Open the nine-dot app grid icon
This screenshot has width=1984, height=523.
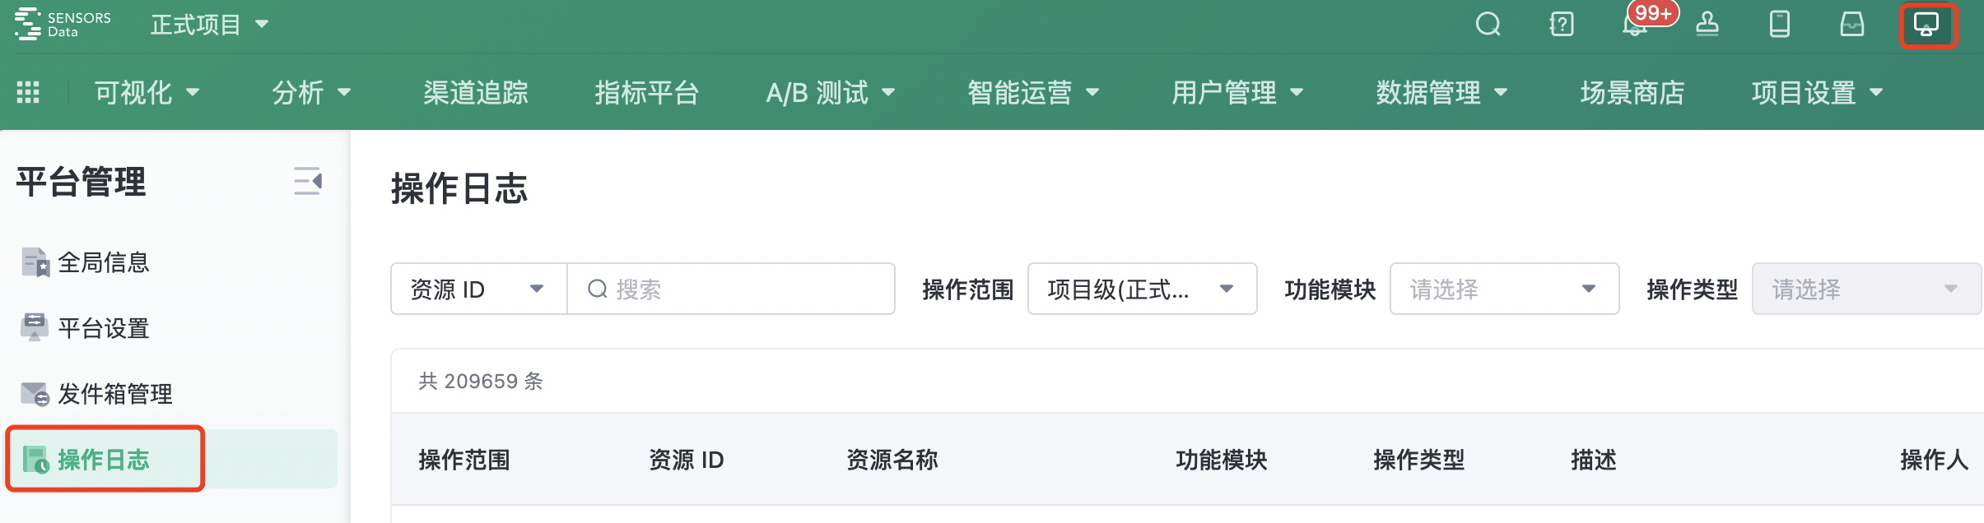(x=27, y=92)
